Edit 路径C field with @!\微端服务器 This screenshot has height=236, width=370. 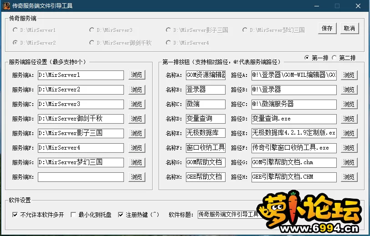(x=294, y=104)
